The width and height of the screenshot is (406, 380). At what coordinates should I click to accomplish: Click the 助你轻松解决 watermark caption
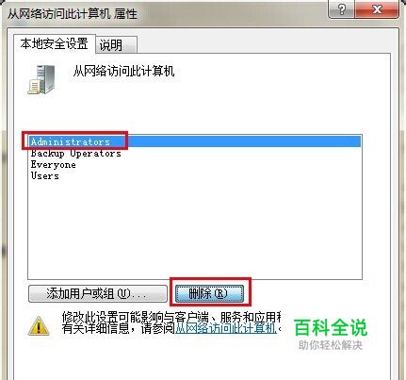coord(330,345)
